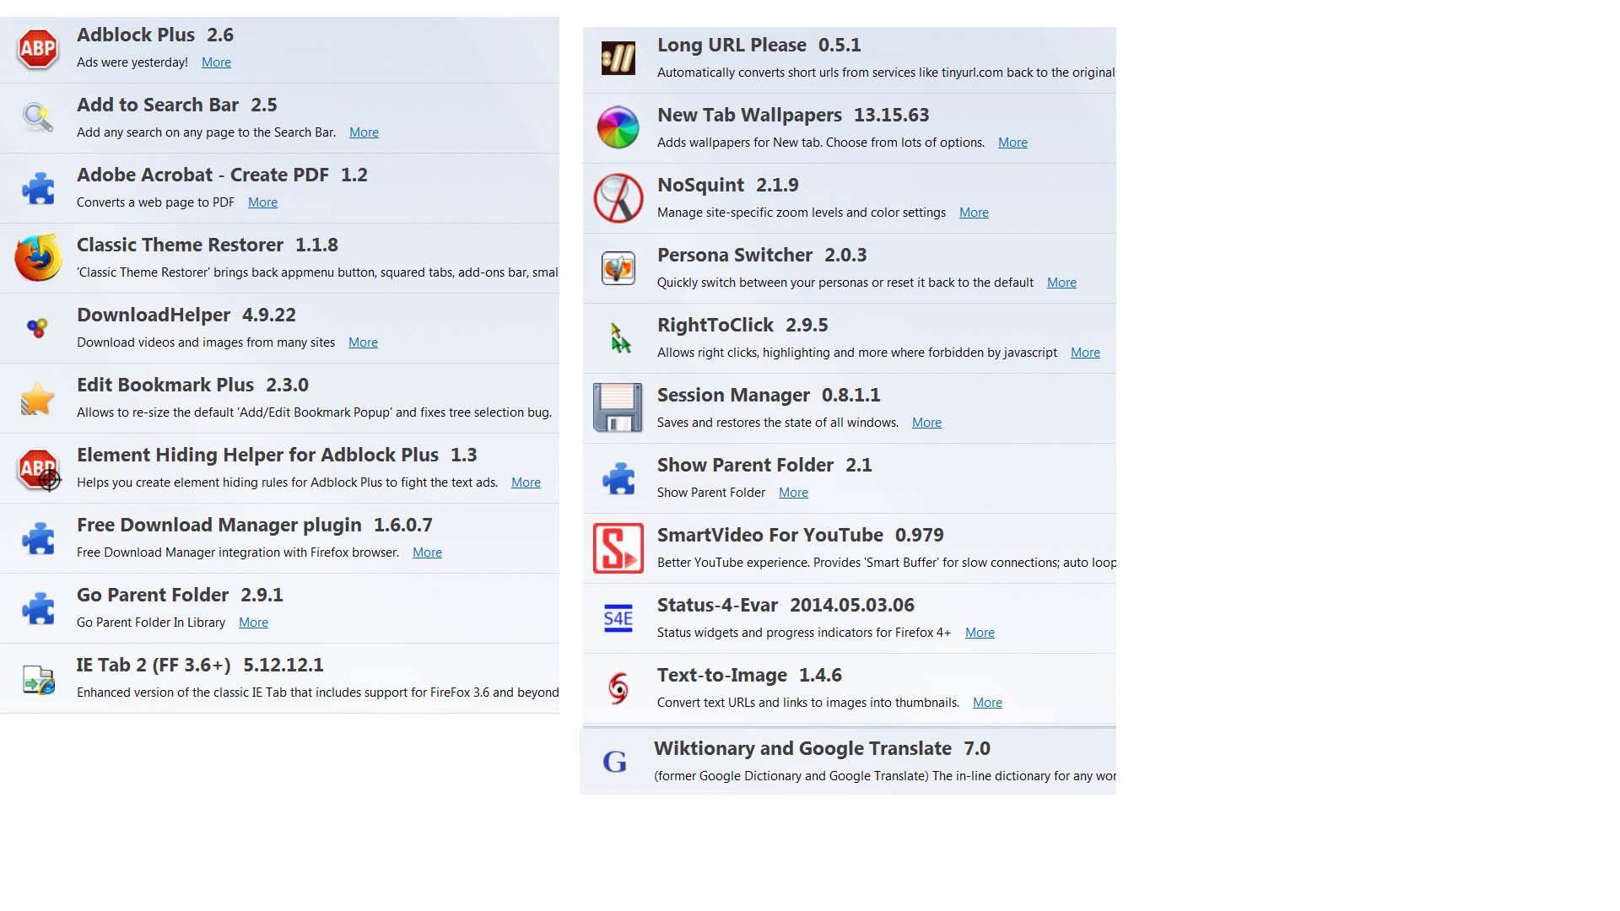The height and width of the screenshot is (911, 1620).
Task: Select the Persona Switcher 2.0.3 title
Action: click(x=762, y=256)
